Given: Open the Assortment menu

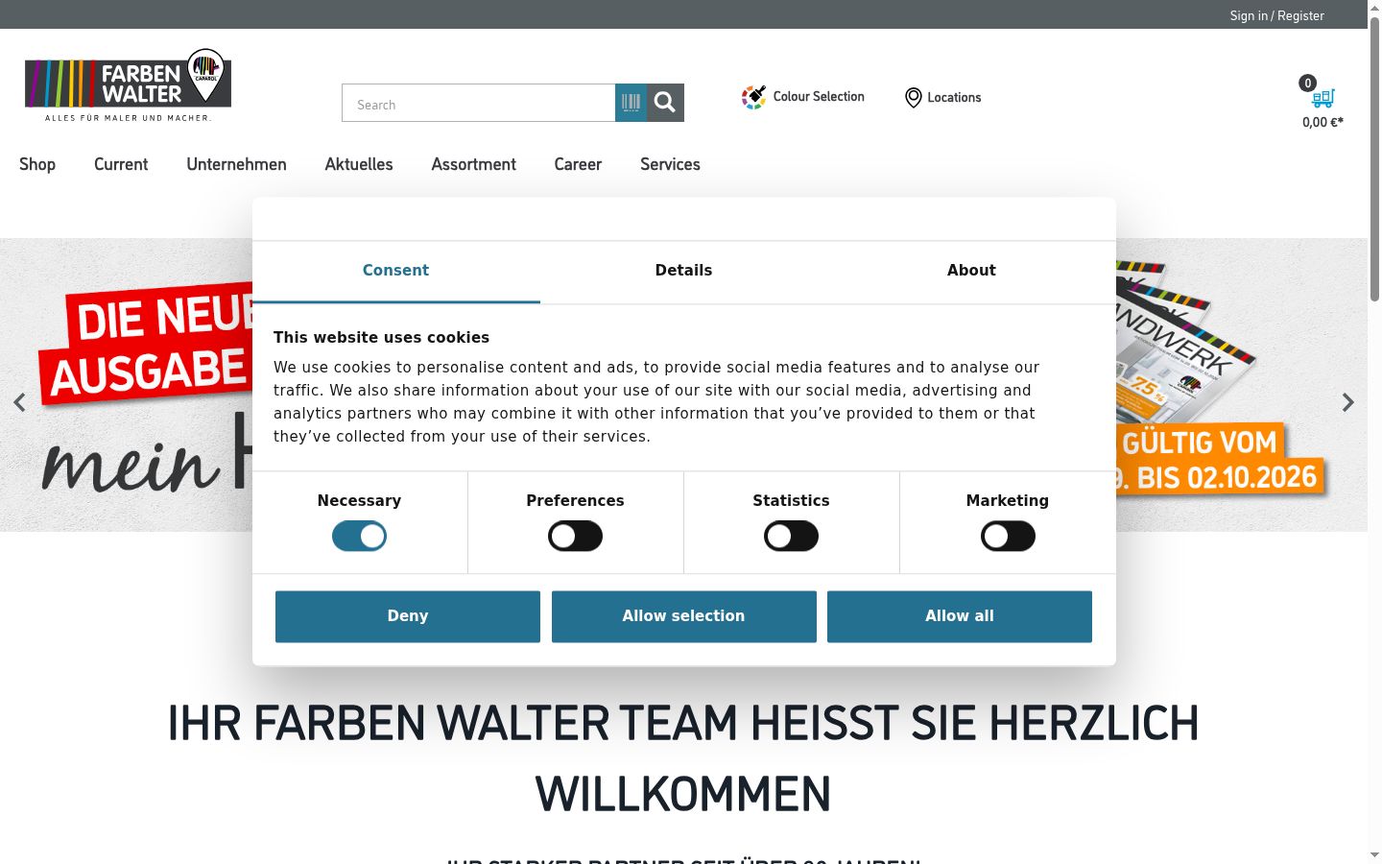Looking at the screenshot, I should [x=473, y=164].
